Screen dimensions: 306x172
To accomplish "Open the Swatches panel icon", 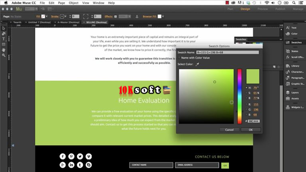I will [288, 43].
